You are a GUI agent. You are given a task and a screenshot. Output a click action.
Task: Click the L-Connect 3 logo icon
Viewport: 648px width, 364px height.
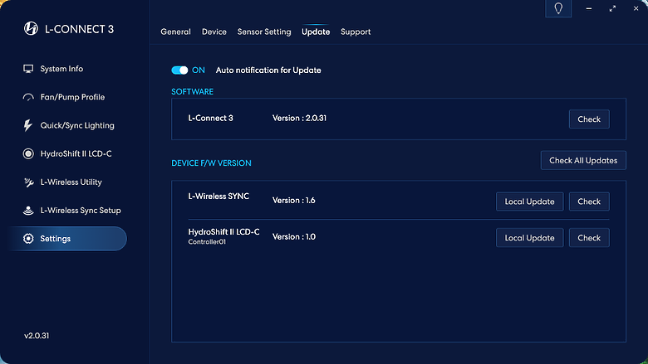click(x=31, y=28)
